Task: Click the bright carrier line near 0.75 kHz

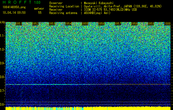Action: coord(88,84)
